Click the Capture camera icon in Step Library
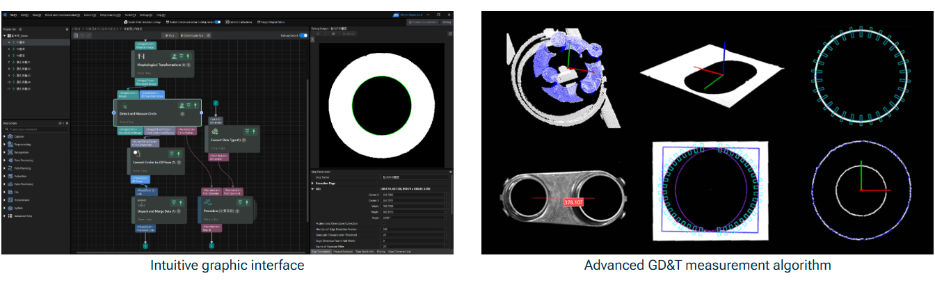This screenshot has width=935, height=292. (10, 136)
